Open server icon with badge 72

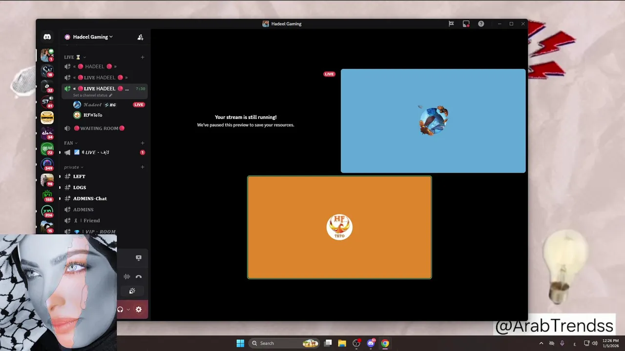point(47,149)
